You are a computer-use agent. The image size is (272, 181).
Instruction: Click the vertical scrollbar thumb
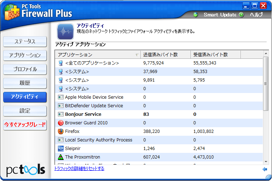pos(266,84)
